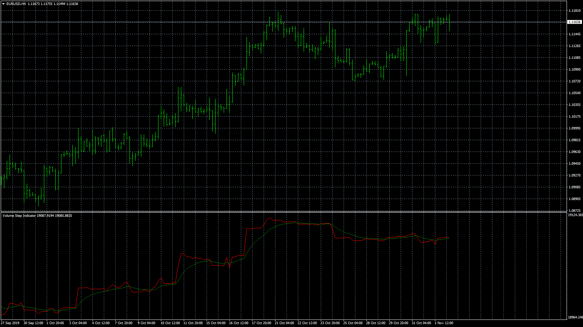Screen dimensions: 583x327
Task: Click the 16 Oct 12:00 time label
Action: click(x=239, y=323)
